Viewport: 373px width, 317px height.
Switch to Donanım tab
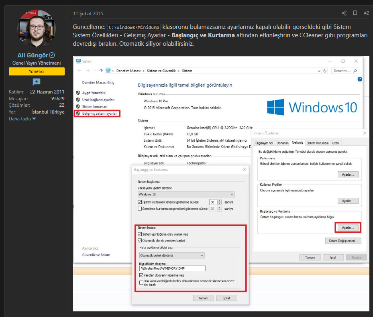pos(282,143)
